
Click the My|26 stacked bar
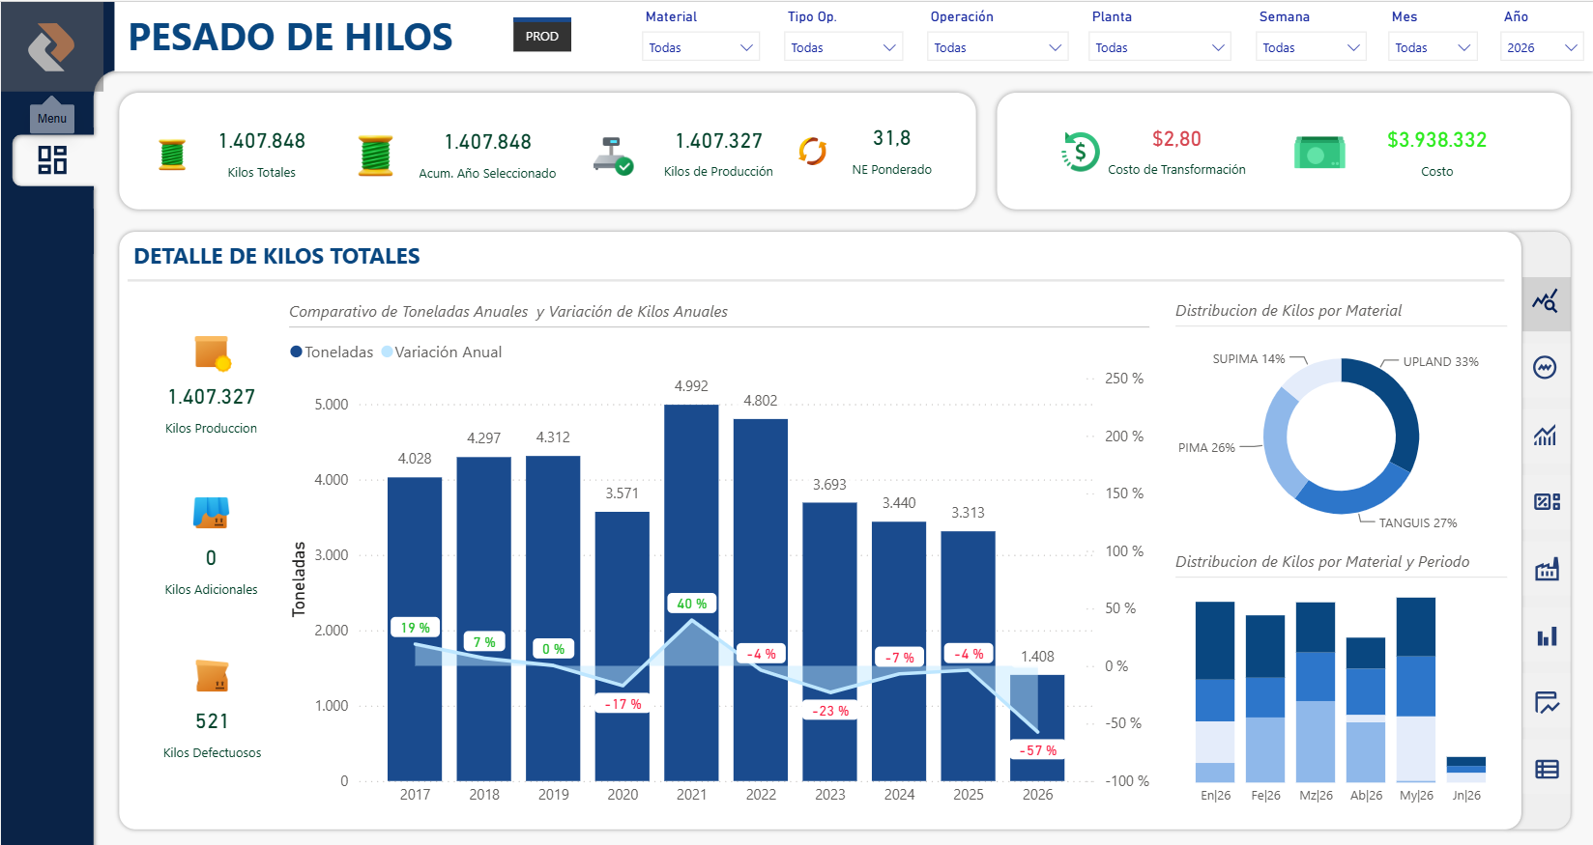click(1416, 690)
